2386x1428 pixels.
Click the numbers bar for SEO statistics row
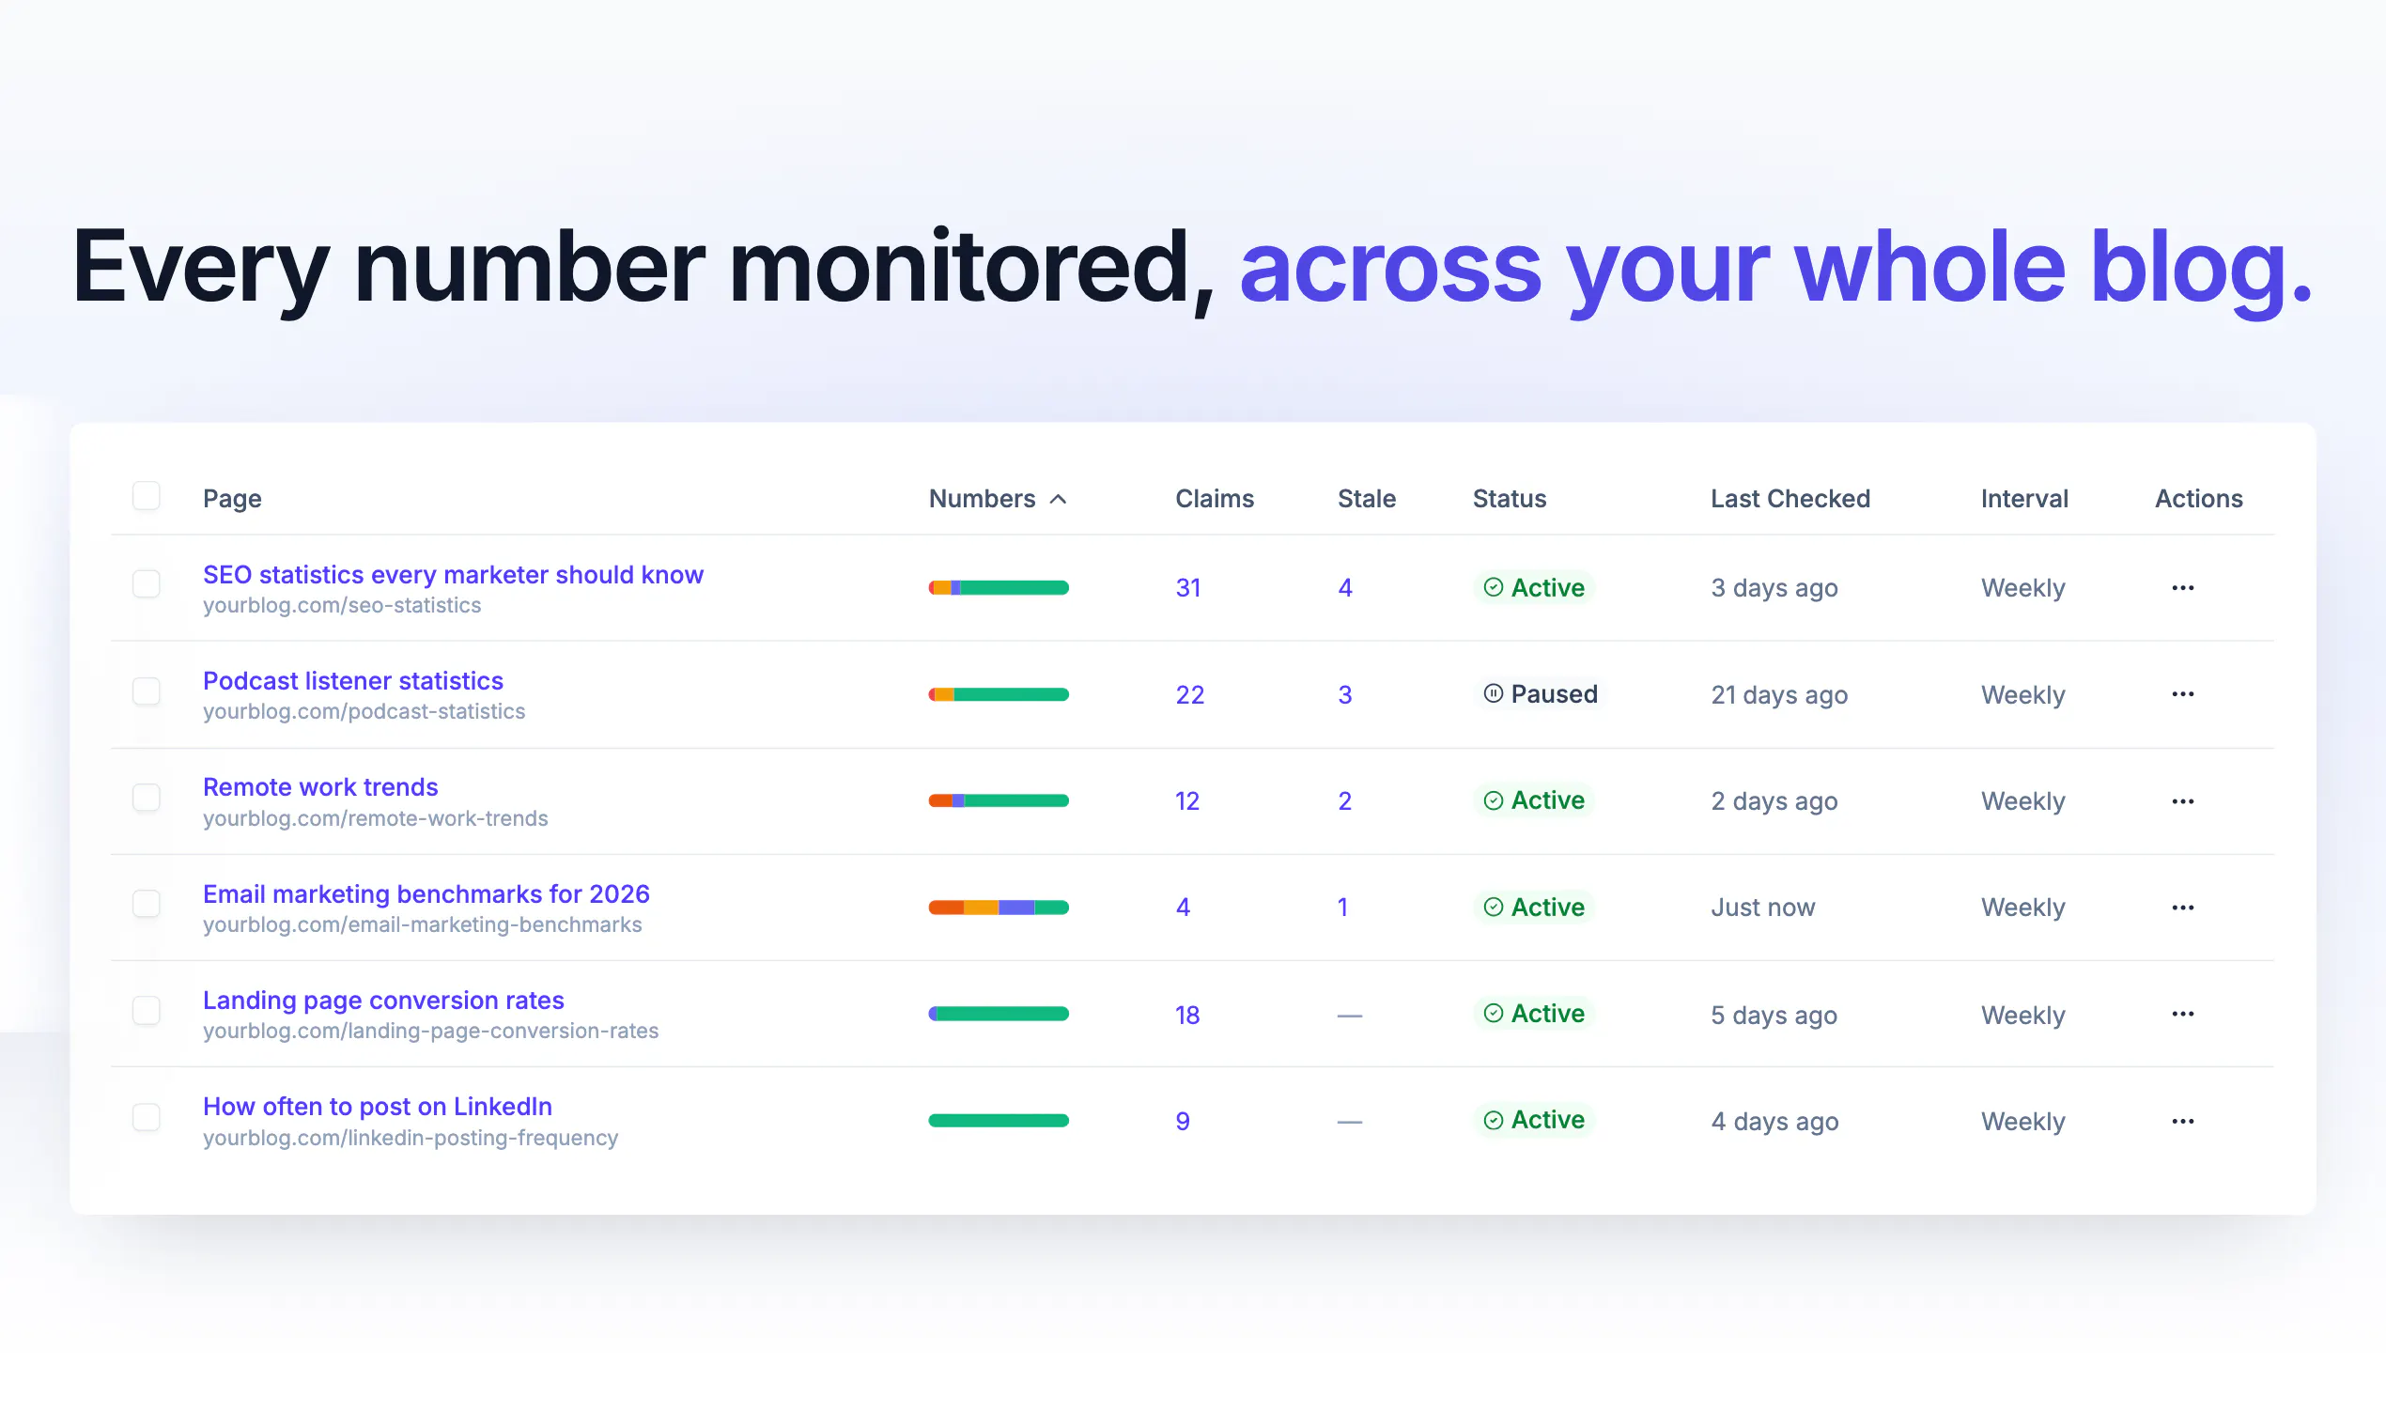pyautogui.click(x=999, y=588)
